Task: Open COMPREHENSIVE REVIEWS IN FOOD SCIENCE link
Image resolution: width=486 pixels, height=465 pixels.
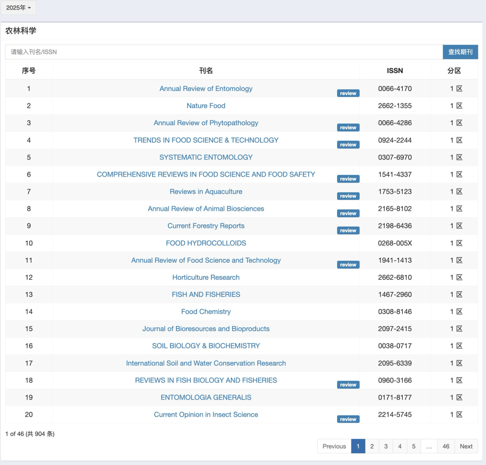Action: 206,174
